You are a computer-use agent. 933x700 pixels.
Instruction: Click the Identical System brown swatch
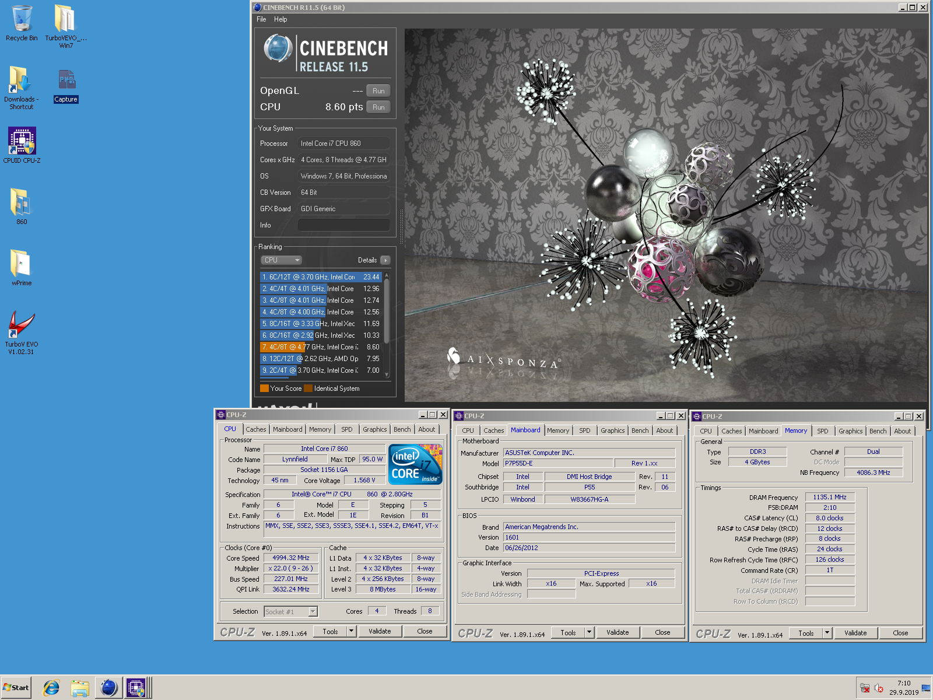(308, 388)
